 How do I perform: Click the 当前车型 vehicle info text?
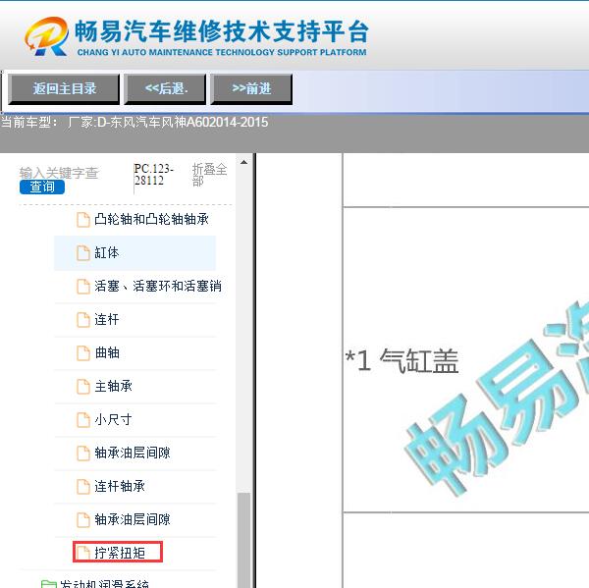[134, 123]
